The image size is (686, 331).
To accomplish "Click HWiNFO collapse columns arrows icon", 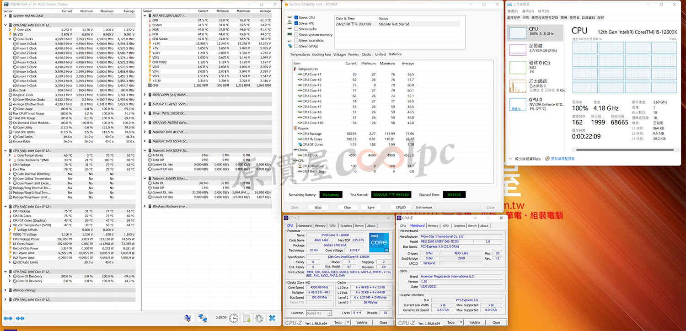I will pyautogui.click(x=20, y=318).
